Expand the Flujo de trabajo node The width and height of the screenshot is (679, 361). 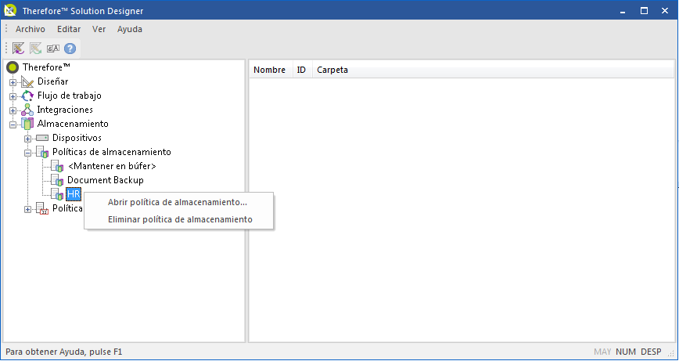pos(13,96)
